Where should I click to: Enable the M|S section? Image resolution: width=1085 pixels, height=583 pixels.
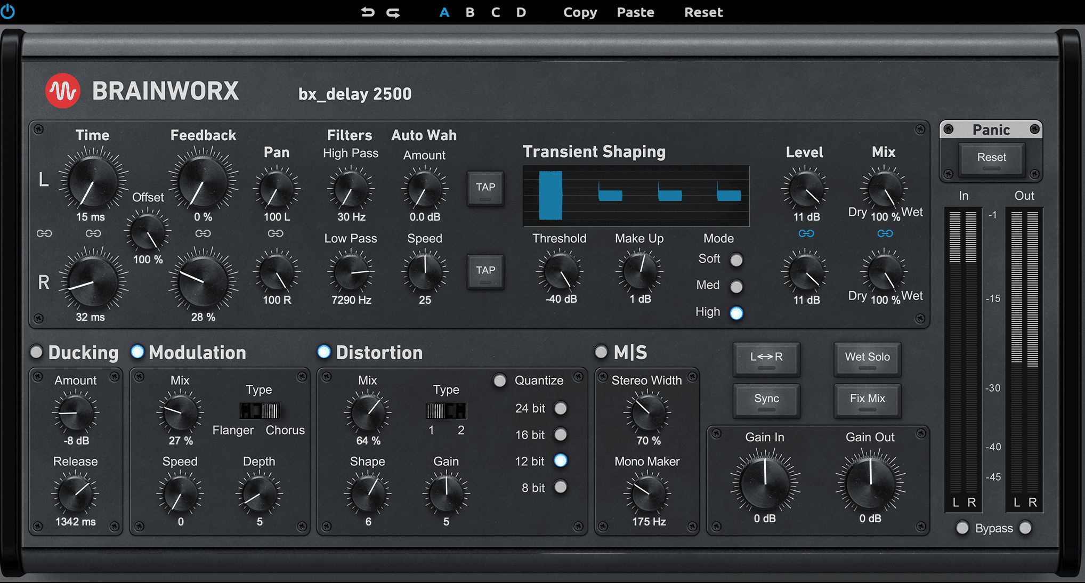(601, 352)
